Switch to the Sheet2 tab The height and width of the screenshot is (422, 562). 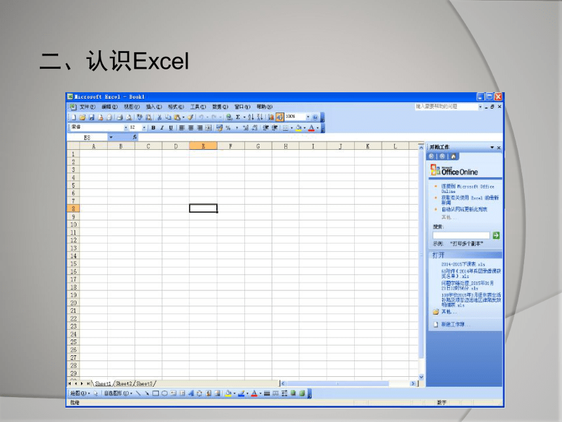[x=124, y=383]
